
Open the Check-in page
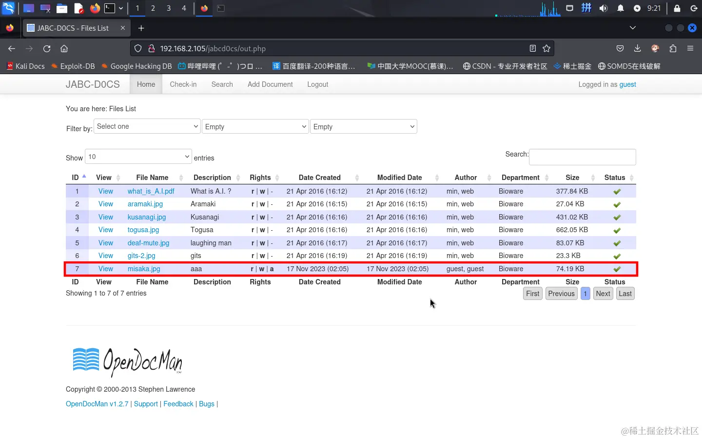[x=183, y=84]
